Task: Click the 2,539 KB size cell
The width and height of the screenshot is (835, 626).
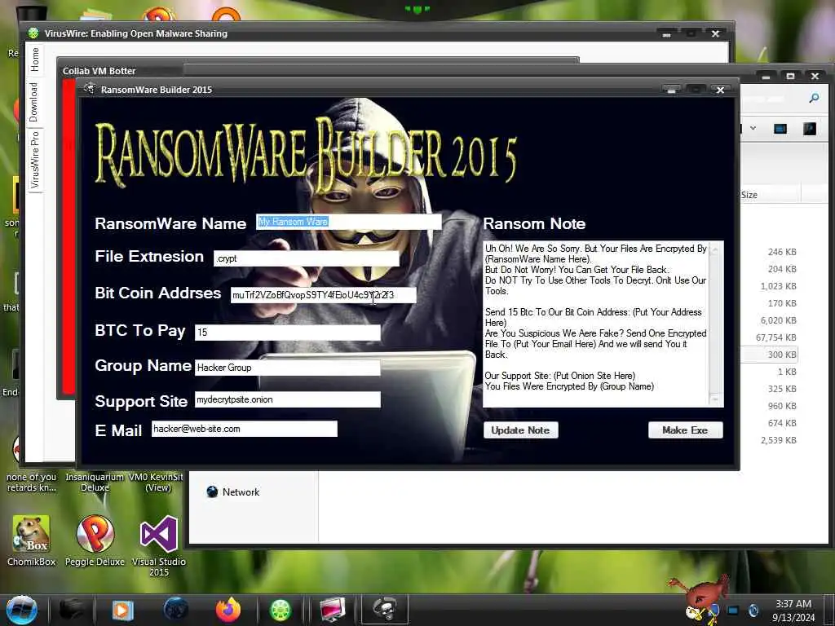Action: [779, 440]
